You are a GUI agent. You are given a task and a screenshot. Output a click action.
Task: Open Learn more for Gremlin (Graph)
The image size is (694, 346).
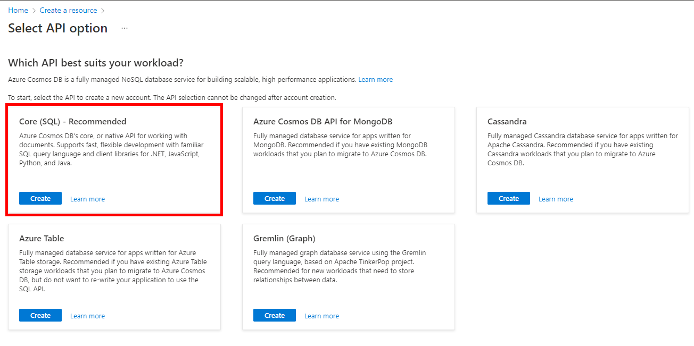(x=321, y=315)
